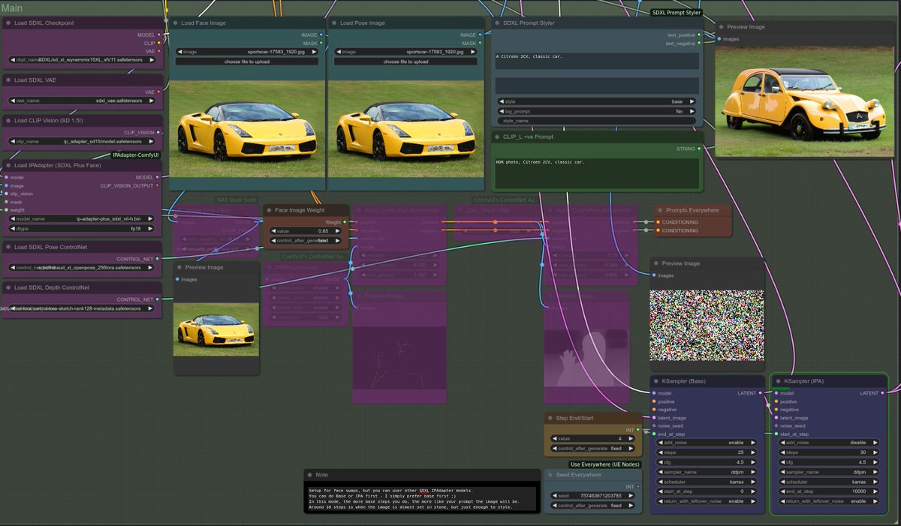901x526 pixels.
Task: Click choose file to upload in Load Pose Image
Action: tap(406, 62)
